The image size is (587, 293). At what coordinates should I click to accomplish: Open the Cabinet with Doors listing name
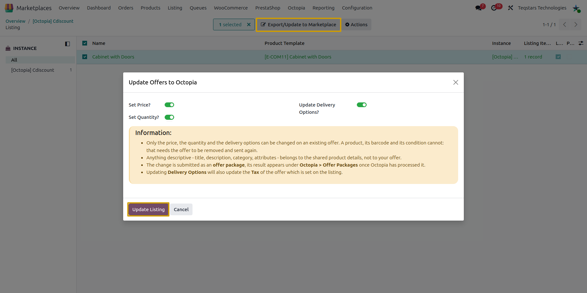[113, 57]
